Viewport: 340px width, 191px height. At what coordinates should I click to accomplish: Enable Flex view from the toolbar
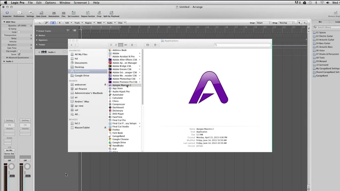tap(63, 13)
